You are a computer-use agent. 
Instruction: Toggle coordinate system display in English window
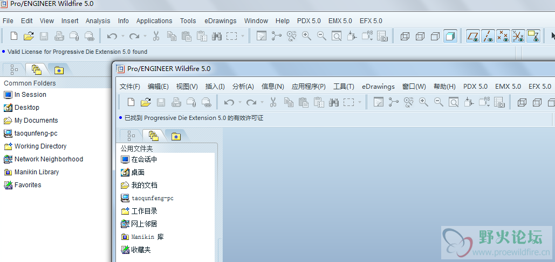pyautogui.click(x=518, y=36)
